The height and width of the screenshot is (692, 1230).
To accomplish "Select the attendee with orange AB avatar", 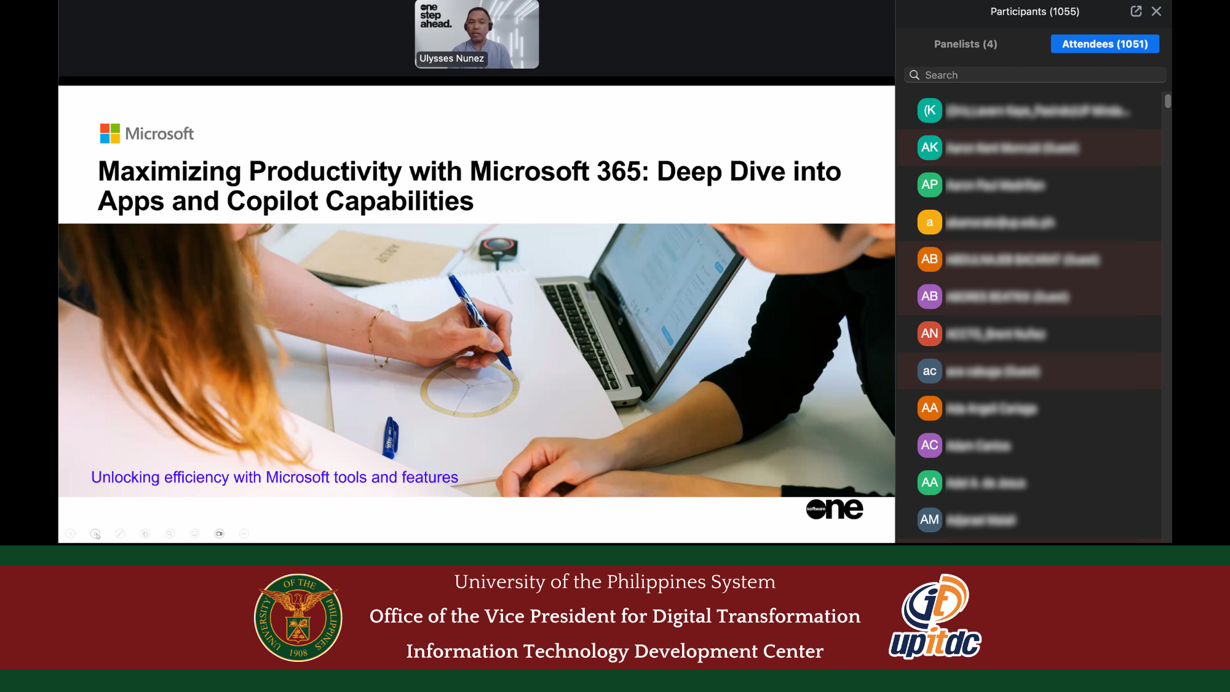I will click(1030, 260).
